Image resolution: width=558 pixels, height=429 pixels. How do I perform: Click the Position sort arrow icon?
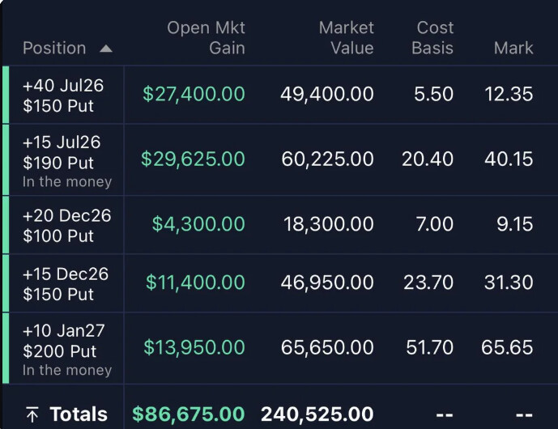coord(106,49)
